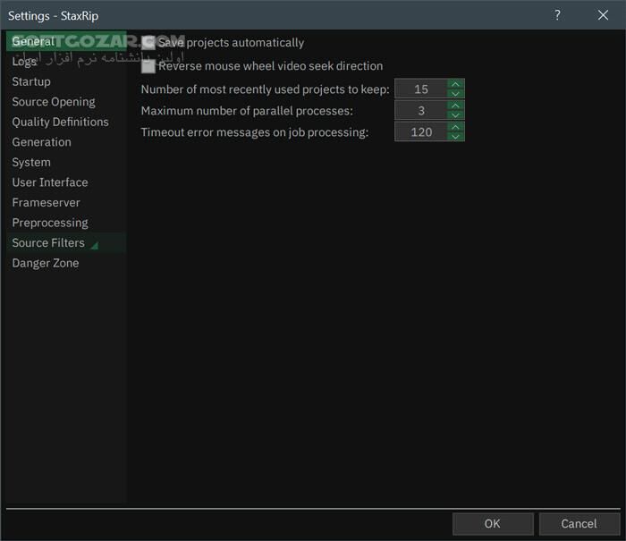Open the Danger Zone section
The image size is (626, 541).
pos(46,263)
